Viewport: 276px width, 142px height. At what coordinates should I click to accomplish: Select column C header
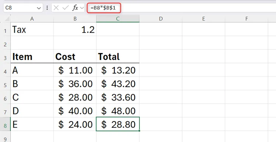coord(118,19)
